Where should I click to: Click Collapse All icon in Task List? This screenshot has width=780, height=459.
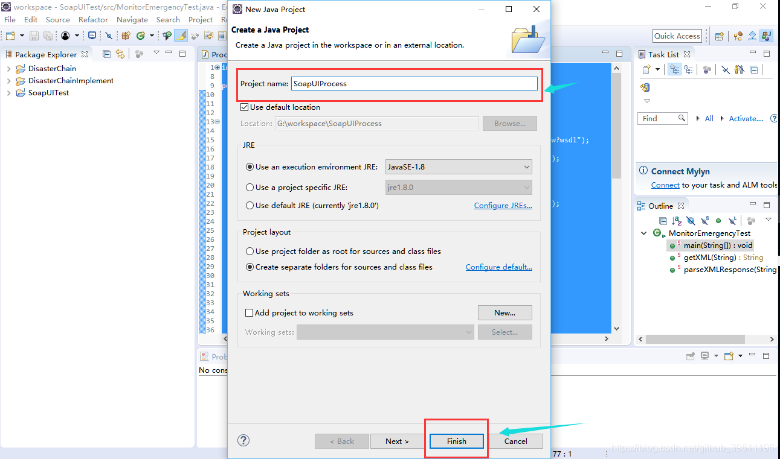753,69
